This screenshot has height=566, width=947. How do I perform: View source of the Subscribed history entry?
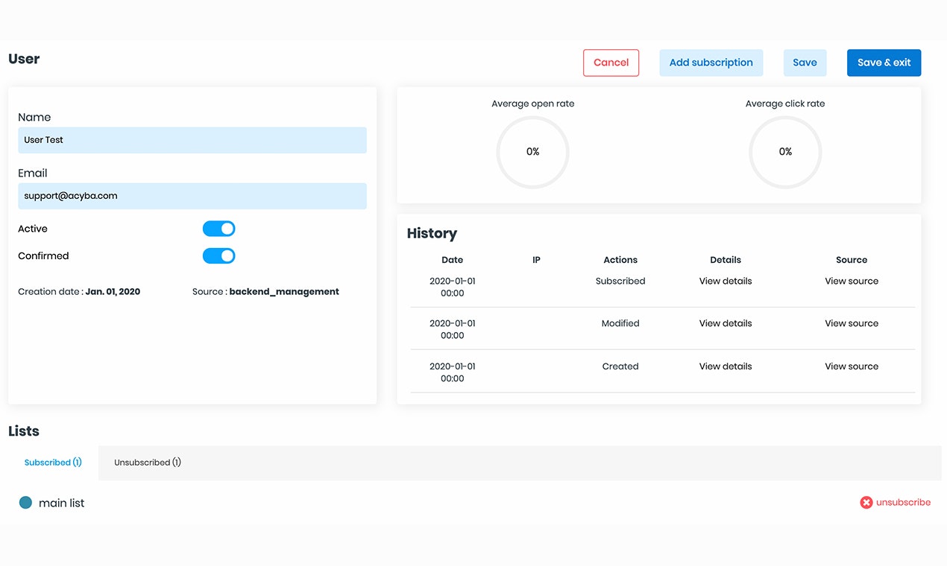pos(851,281)
